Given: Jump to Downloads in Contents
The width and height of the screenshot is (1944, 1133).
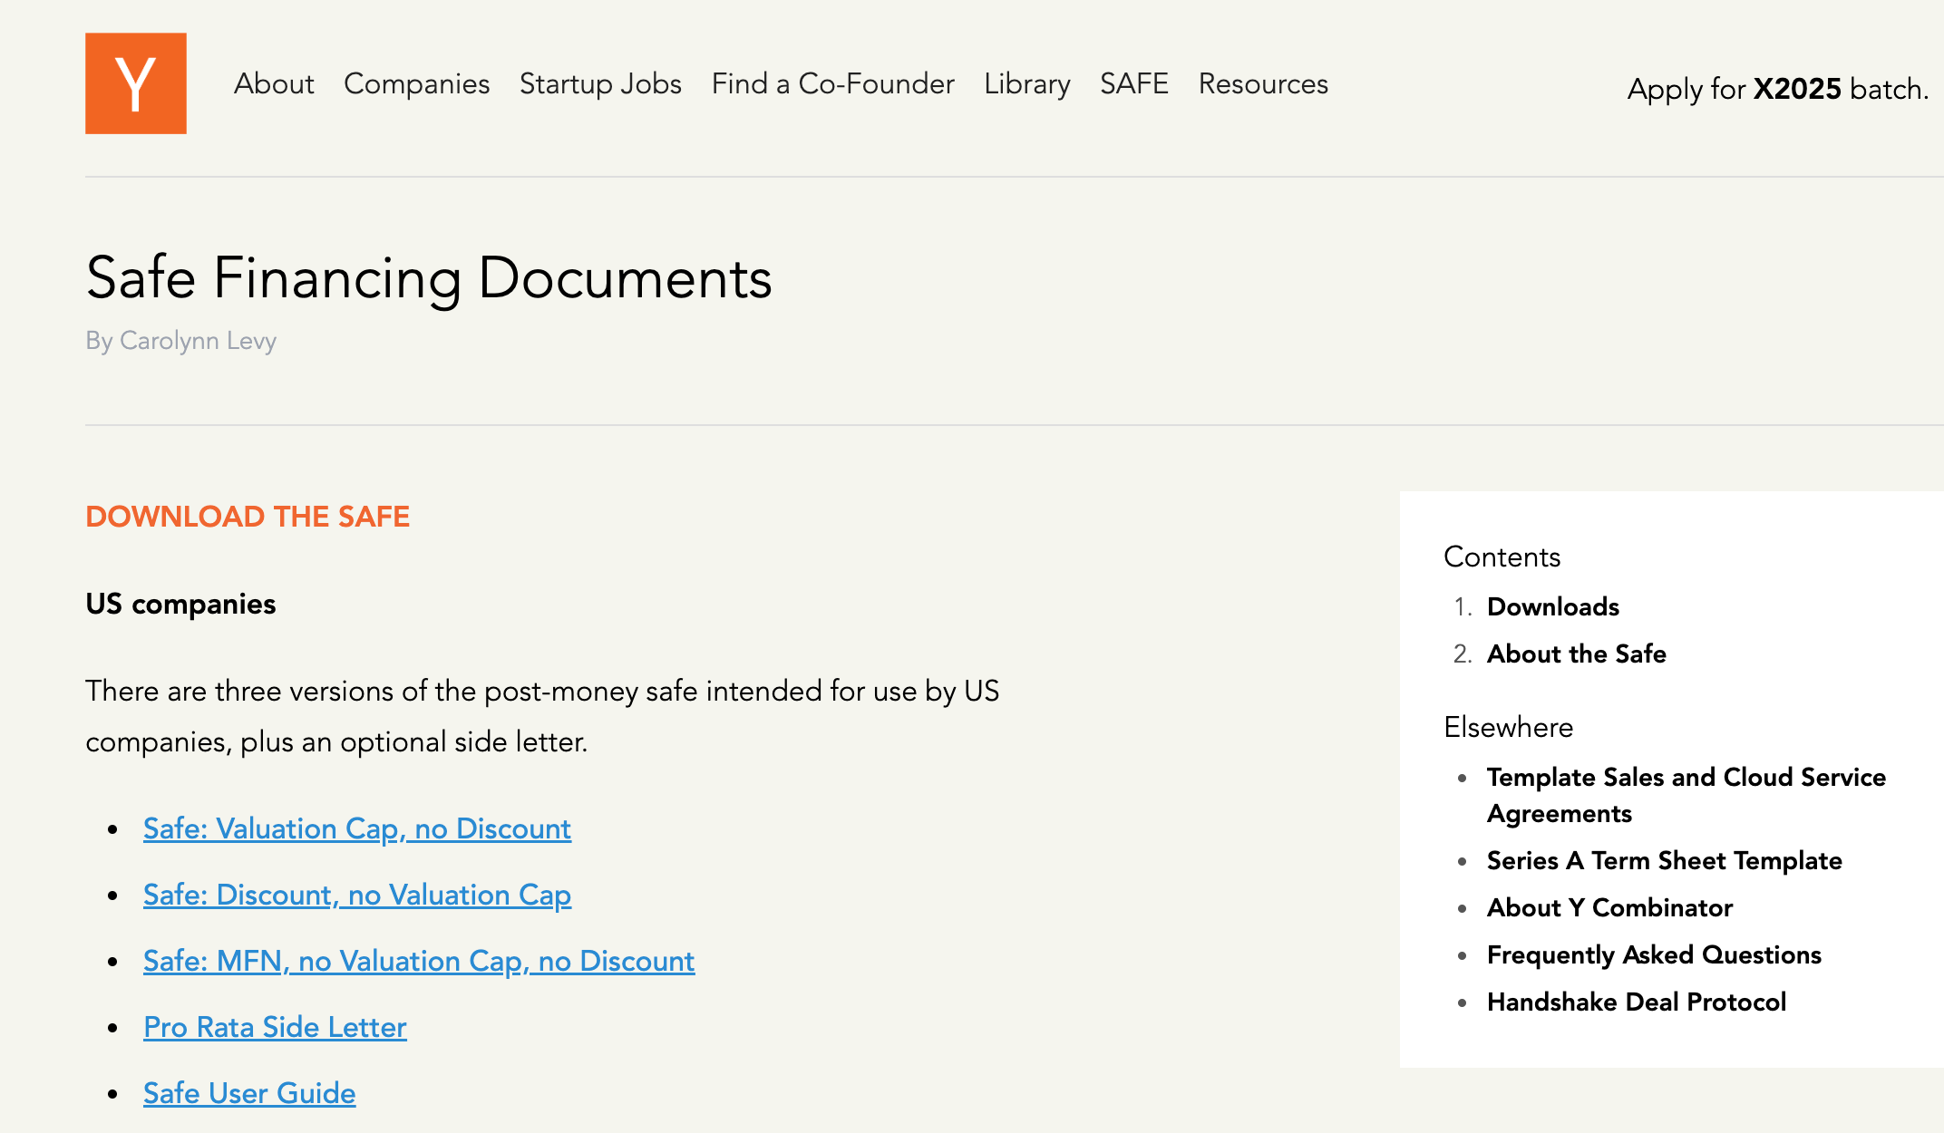Looking at the screenshot, I should (x=1553, y=606).
